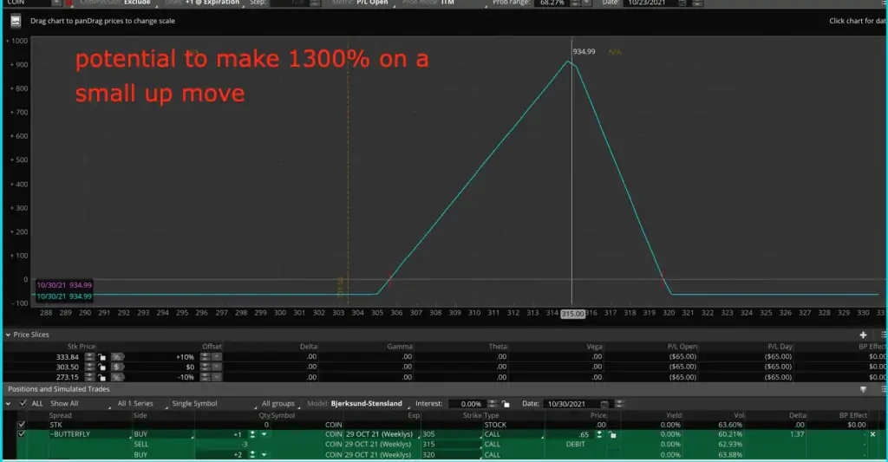The height and width of the screenshot is (462, 888).
Task: Click the ($65.00) P/L Open value for 333.84 slice
Action: (x=683, y=357)
